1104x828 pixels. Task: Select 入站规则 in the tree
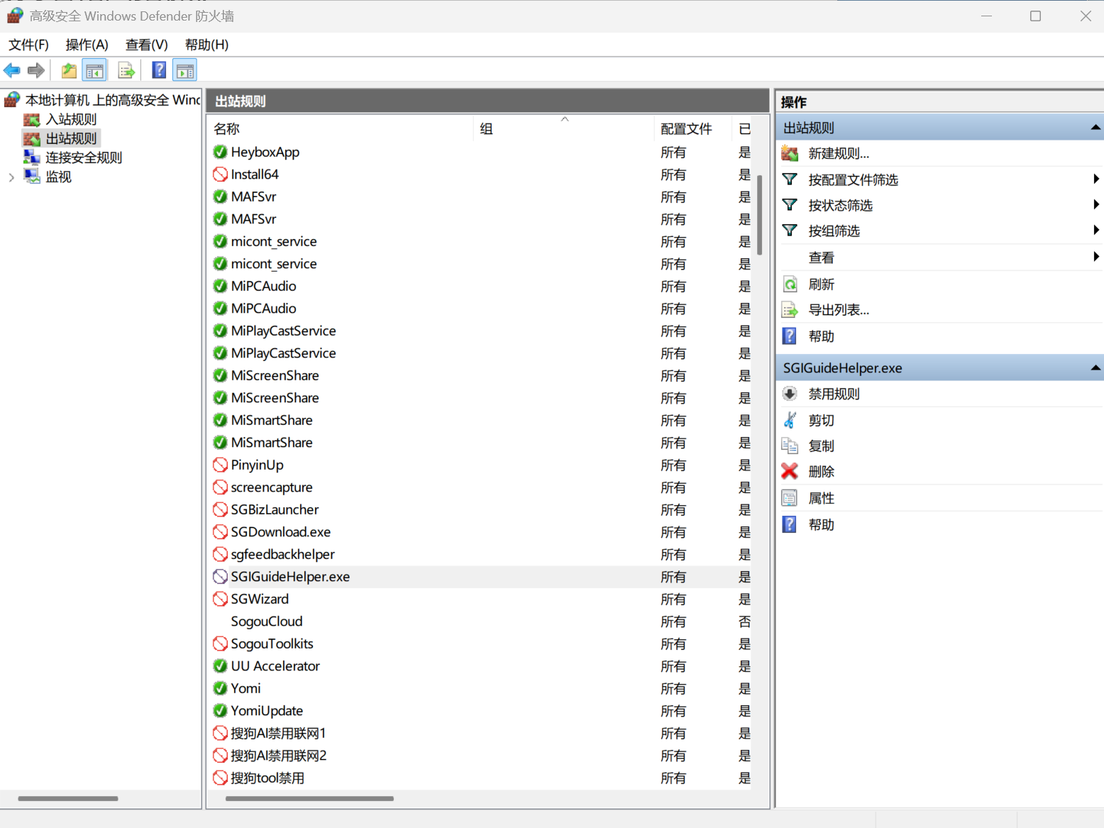[71, 119]
